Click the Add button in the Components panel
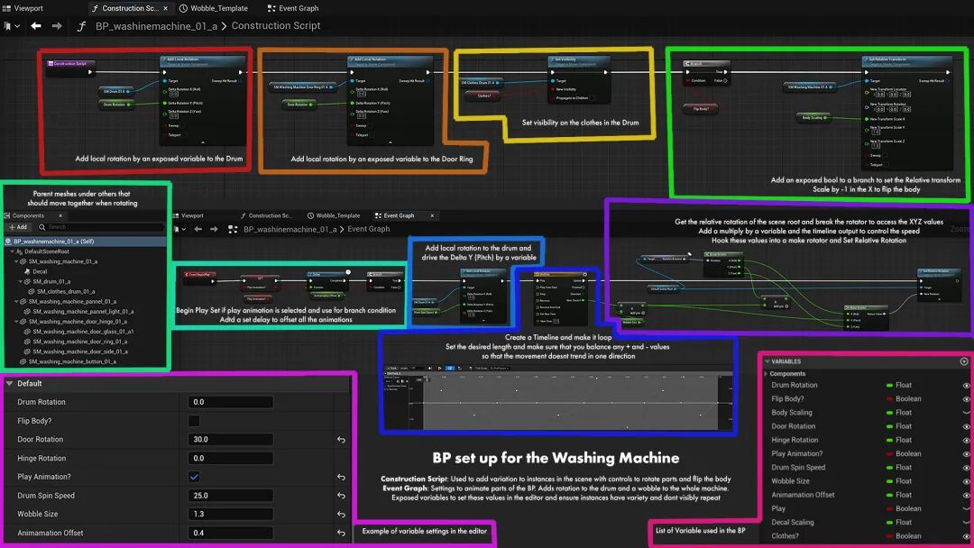 point(18,227)
